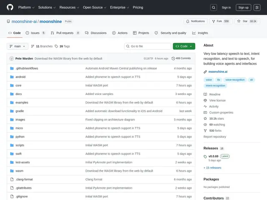Visit the moonshine.ai website link
The image size is (267, 200).
tap(218, 72)
